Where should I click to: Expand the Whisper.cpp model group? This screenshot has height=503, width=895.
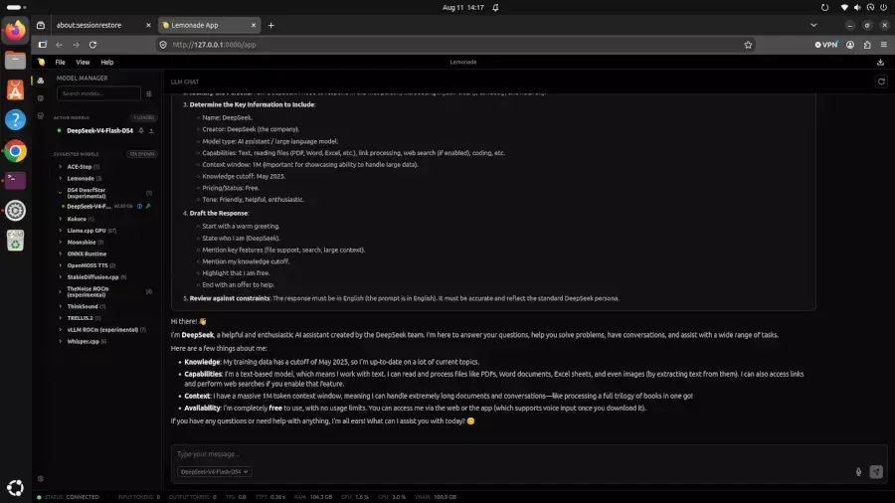[x=60, y=342]
